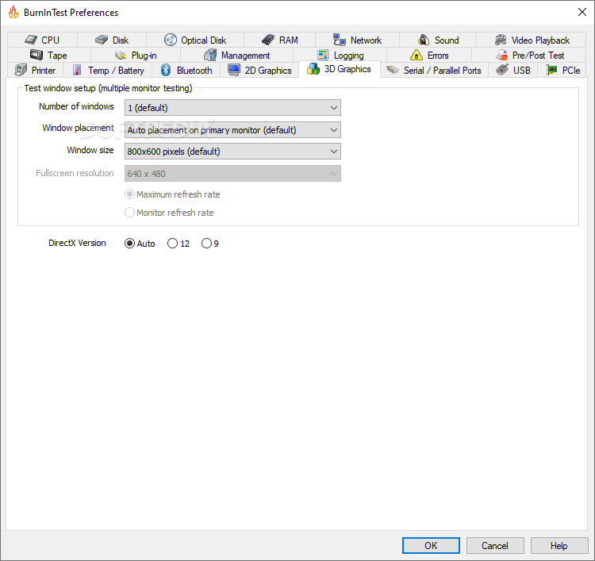Click the Optical Disk CD icon

tap(171, 40)
